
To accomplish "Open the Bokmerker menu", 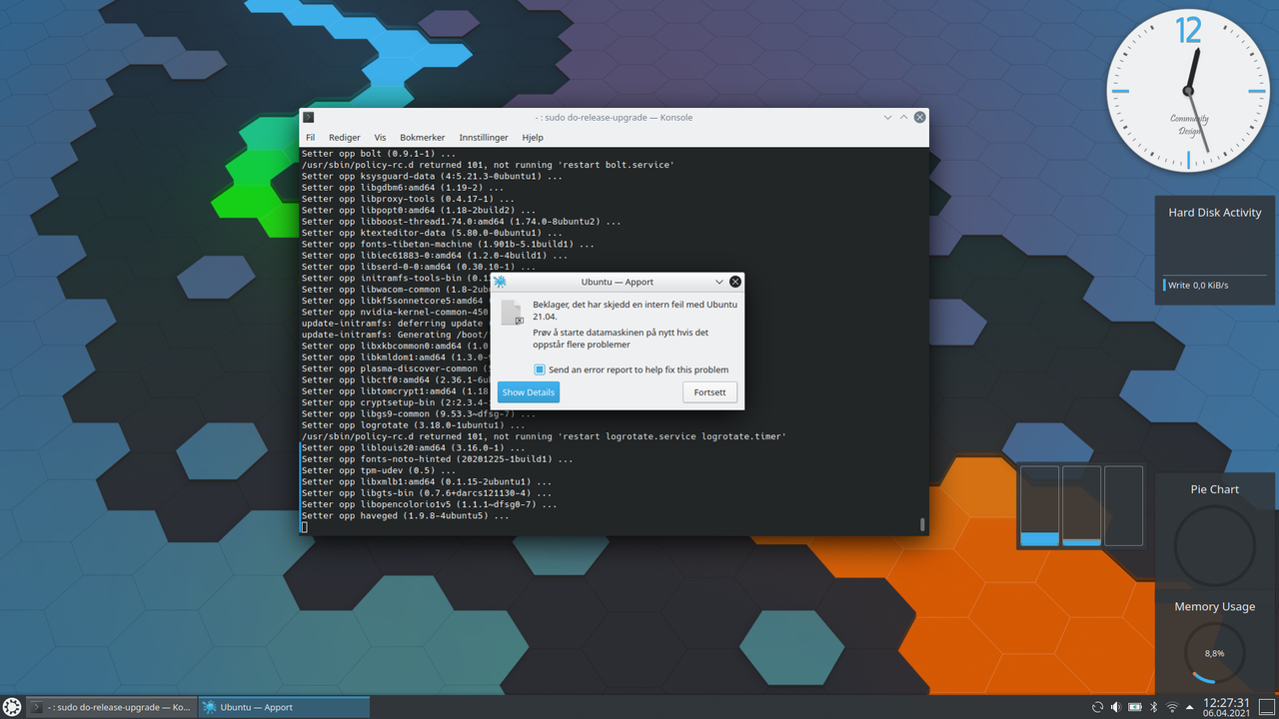I will coord(422,137).
